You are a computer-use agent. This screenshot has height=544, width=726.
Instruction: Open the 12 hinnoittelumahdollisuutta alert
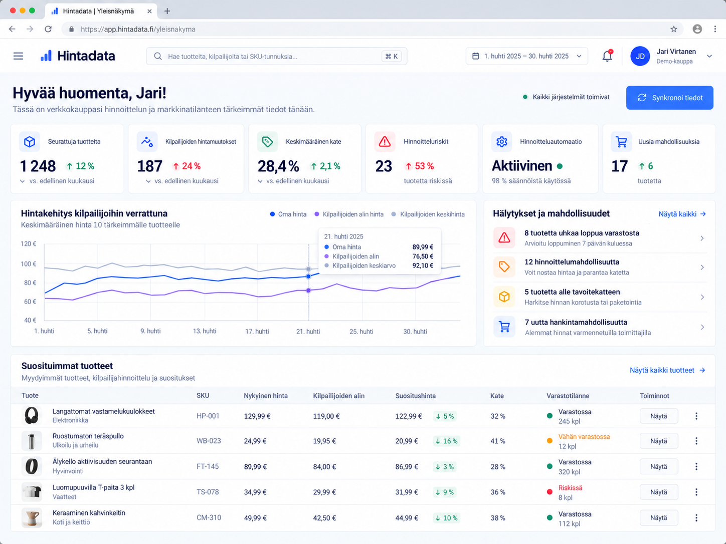tap(600, 267)
